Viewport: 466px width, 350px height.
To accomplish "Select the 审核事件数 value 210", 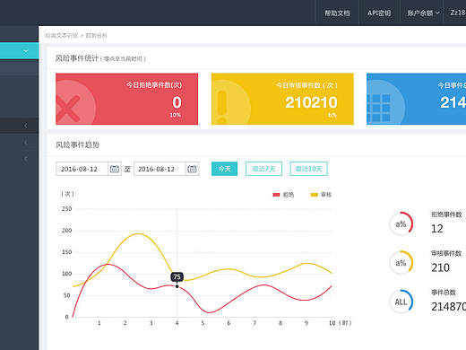I will [x=440, y=267].
